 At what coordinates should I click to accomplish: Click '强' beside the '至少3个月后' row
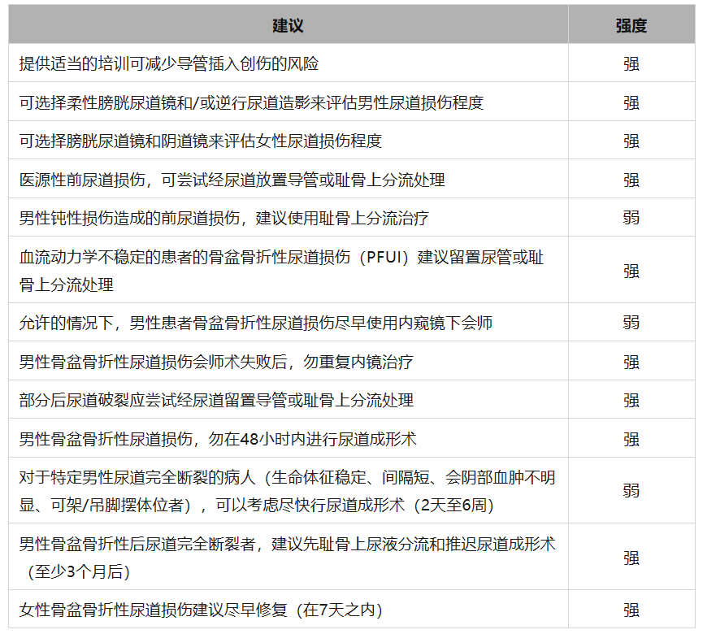click(631, 558)
